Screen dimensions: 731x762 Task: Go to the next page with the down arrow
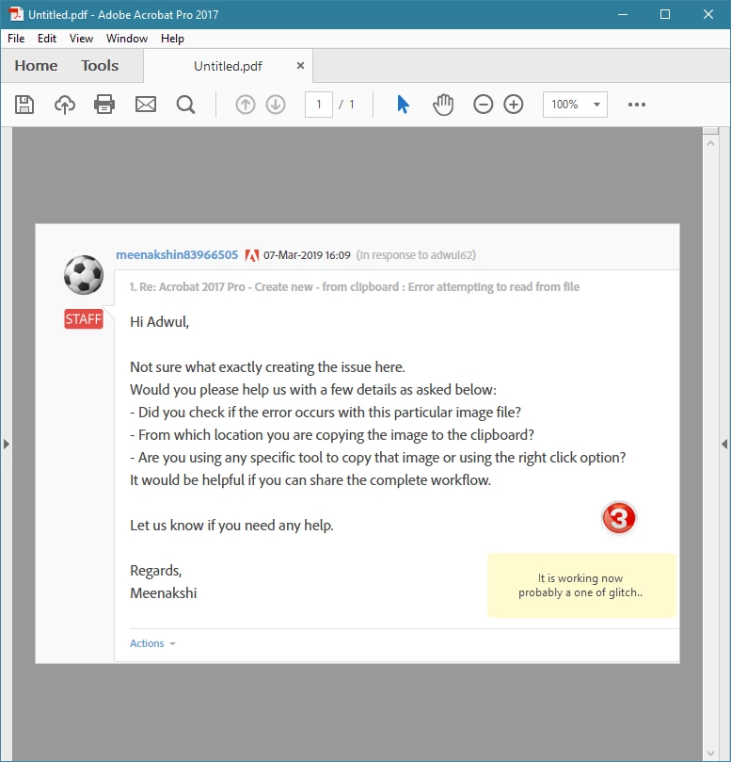pos(276,105)
